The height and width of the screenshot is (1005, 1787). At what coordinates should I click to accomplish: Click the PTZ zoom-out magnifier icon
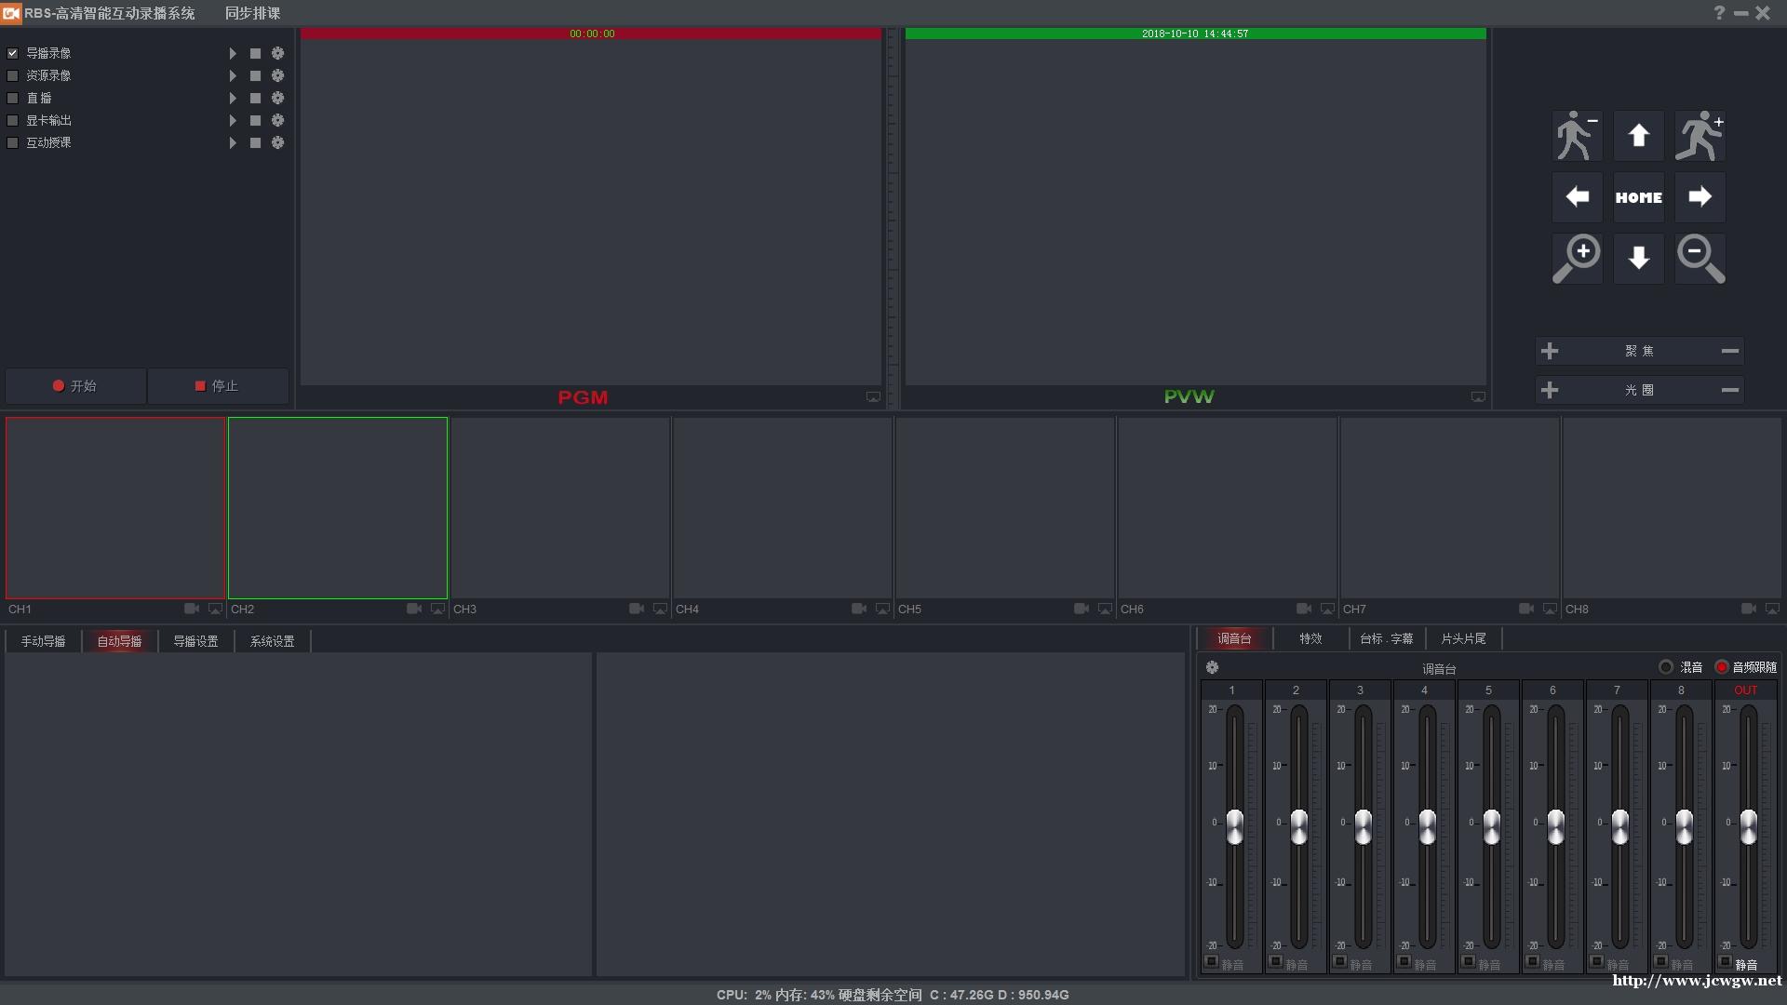coord(1700,259)
